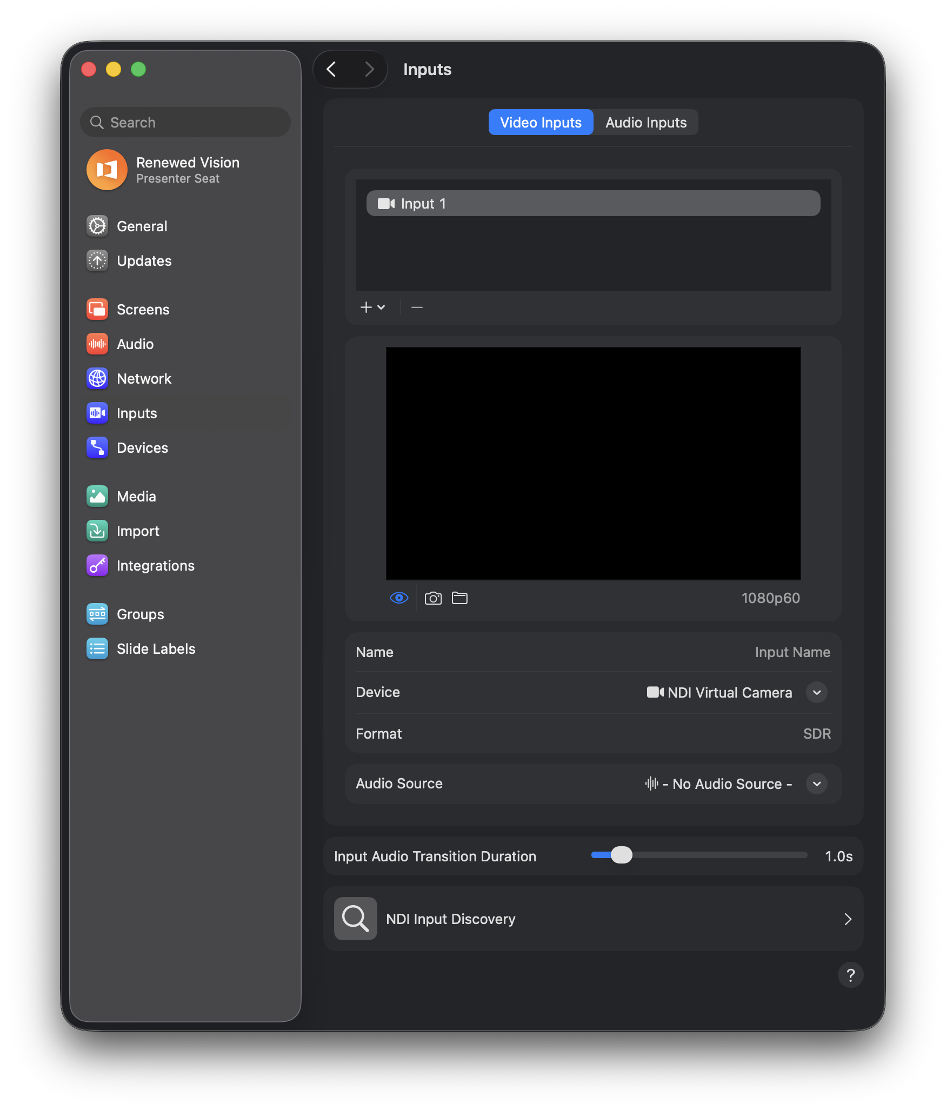
Task: Switch to the Video Inputs tab
Action: pyautogui.click(x=541, y=123)
